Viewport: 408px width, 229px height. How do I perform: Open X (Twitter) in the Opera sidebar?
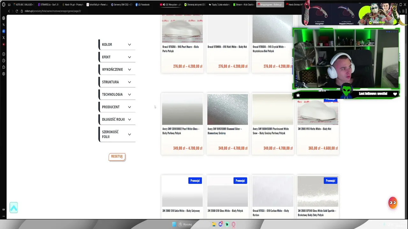pos(4,38)
